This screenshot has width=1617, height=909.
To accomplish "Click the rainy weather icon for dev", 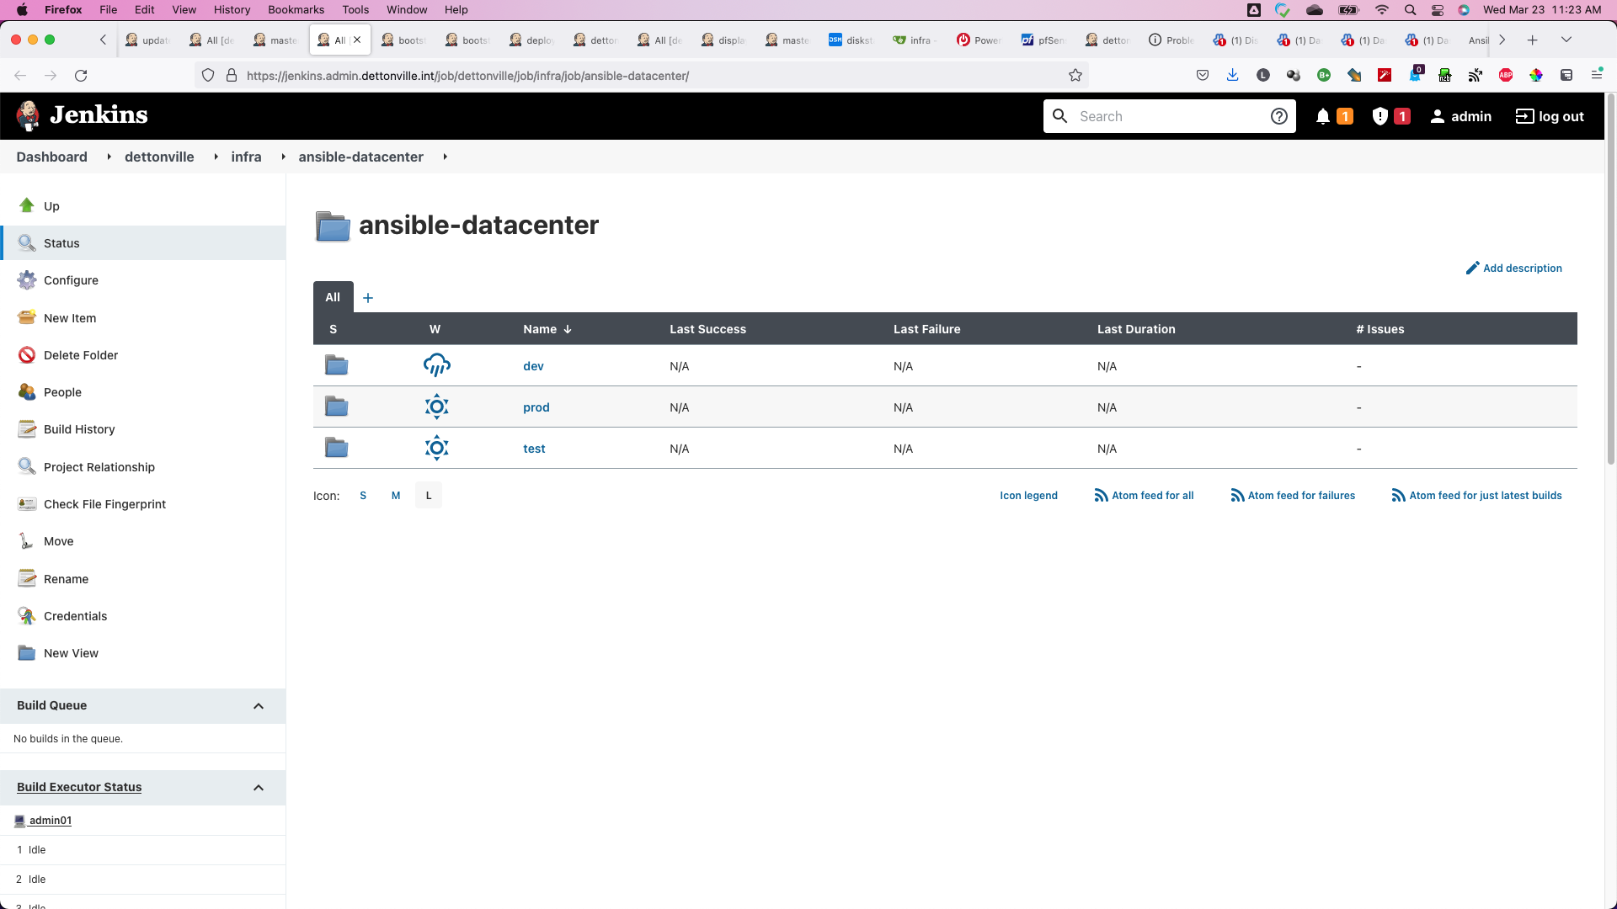I will 436,365.
